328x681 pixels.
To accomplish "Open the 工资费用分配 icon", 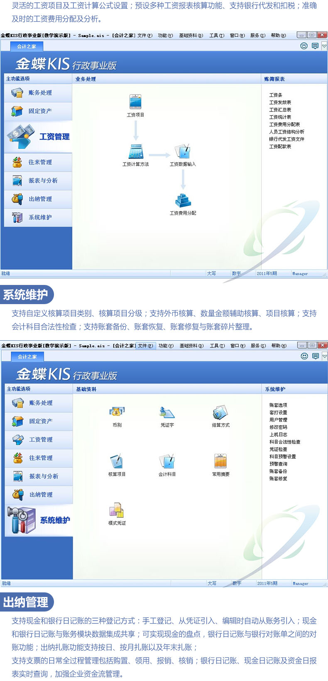I will (x=183, y=201).
